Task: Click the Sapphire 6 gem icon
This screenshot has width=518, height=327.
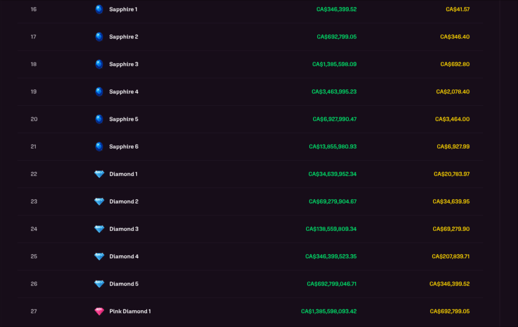Action: [x=99, y=146]
